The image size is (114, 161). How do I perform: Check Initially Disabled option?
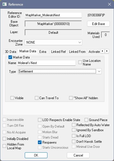pos(4,139)
